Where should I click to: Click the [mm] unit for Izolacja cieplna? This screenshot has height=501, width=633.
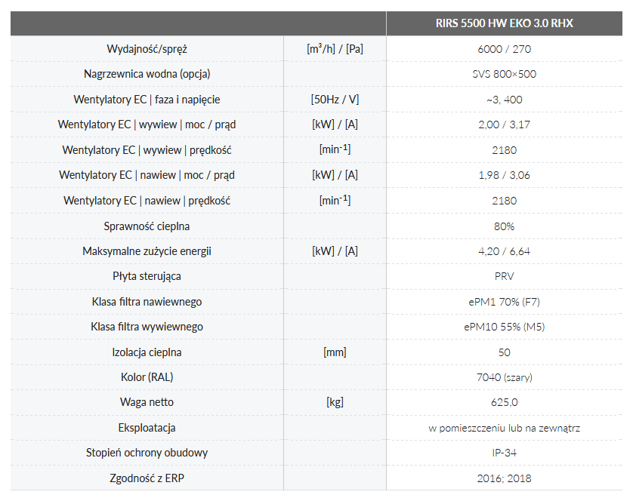335,352
